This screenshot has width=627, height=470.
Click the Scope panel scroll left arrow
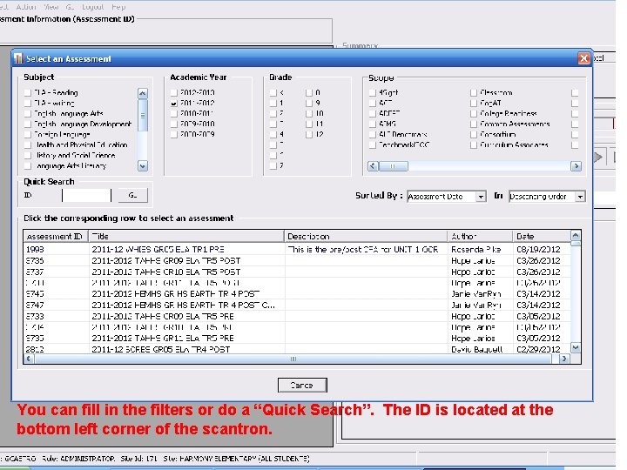(373, 166)
